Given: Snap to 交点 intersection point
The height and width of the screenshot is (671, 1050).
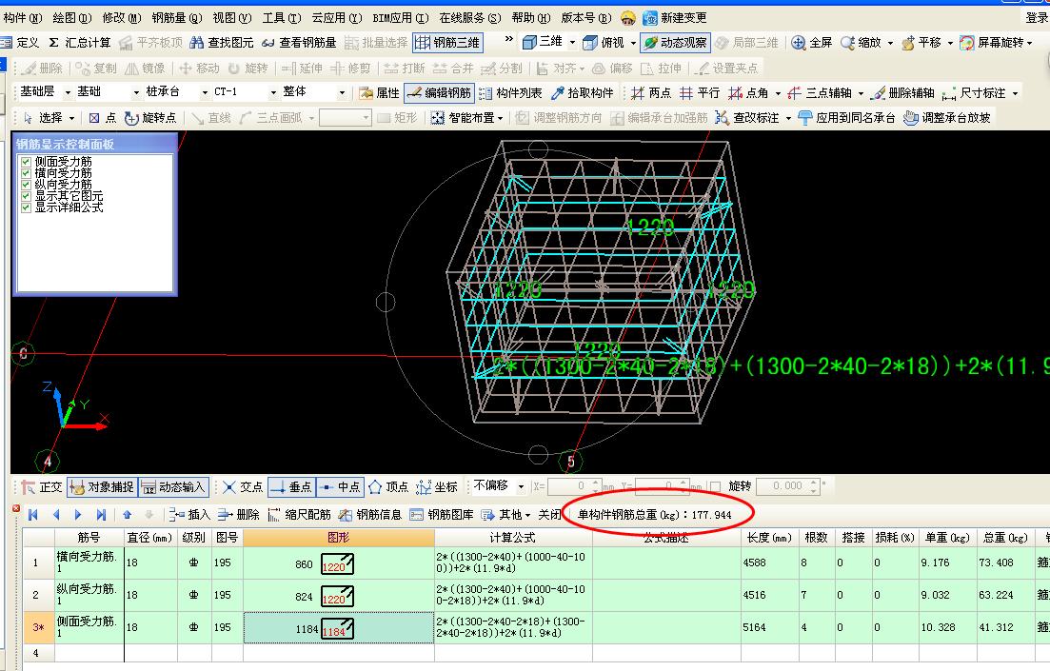Looking at the screenshot, I should [243, 487].
